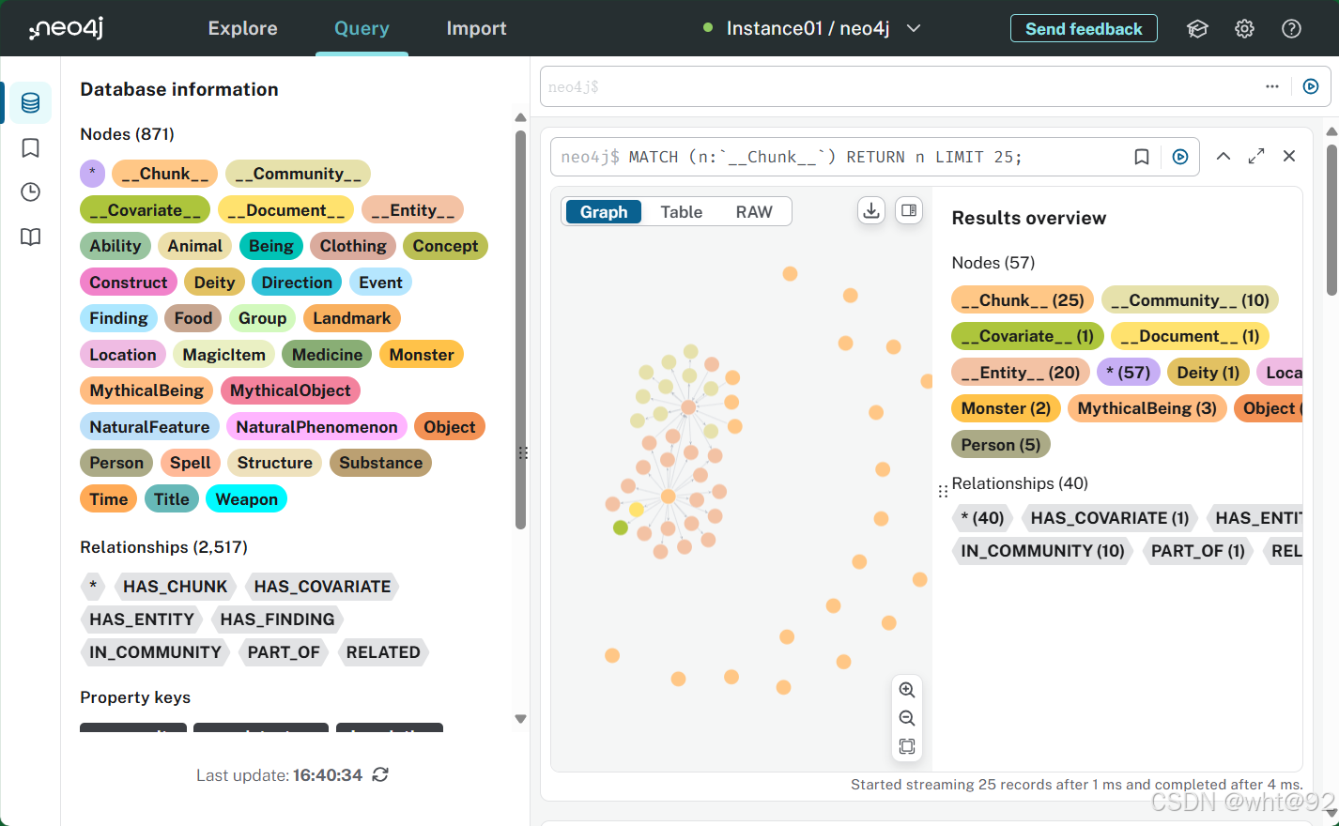Image resolution: width=1339 pixels, height=826 pixels.
Task: Toggle the side panel view next to download
Action: 908,210
